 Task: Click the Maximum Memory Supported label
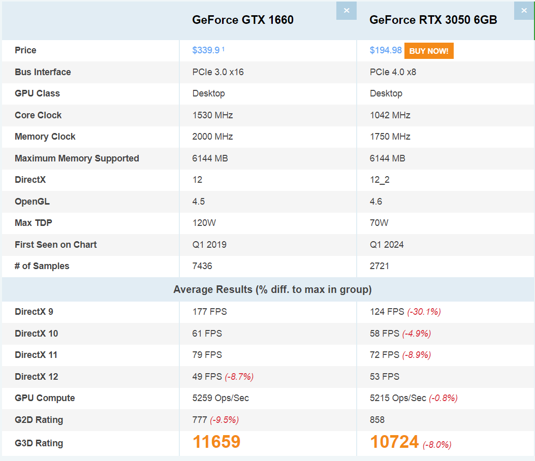point(77,158)
